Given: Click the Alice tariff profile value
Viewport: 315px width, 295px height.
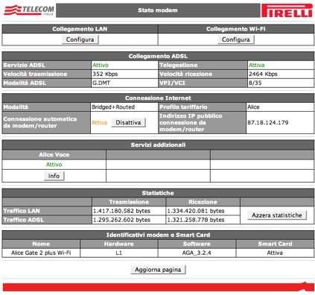Looking at the screenshot, I should point(253,107).
